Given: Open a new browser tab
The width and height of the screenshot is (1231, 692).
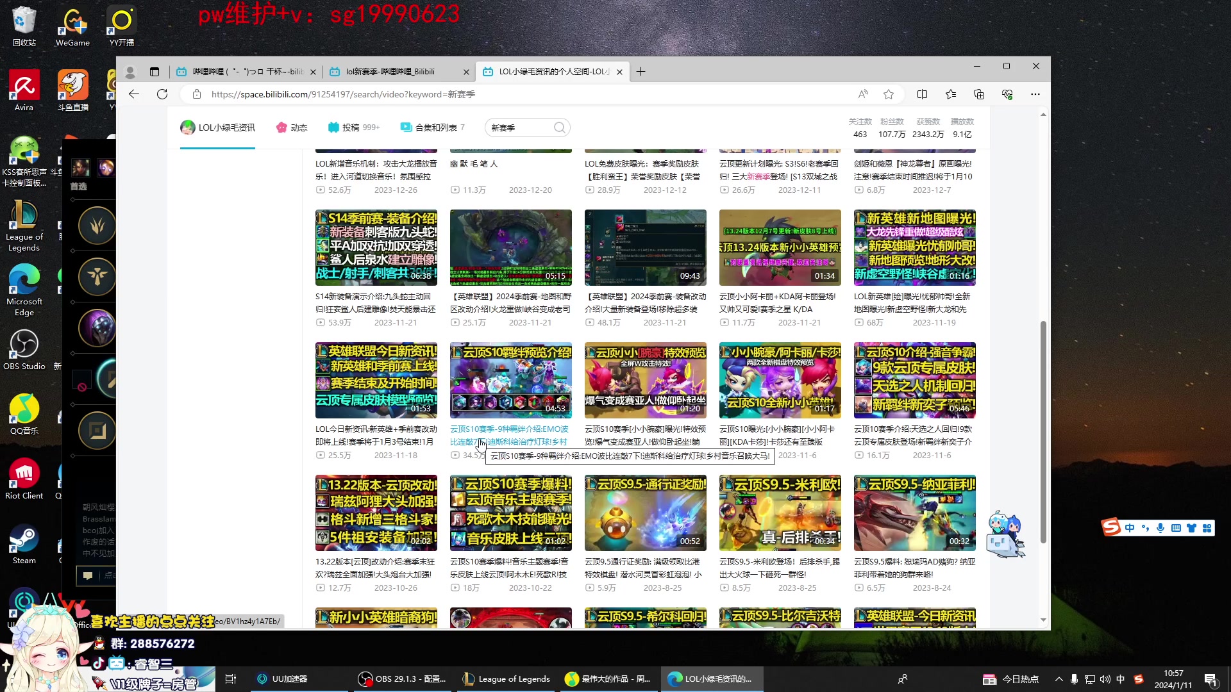Looking at the screenshot, I should tap(641, 72).
